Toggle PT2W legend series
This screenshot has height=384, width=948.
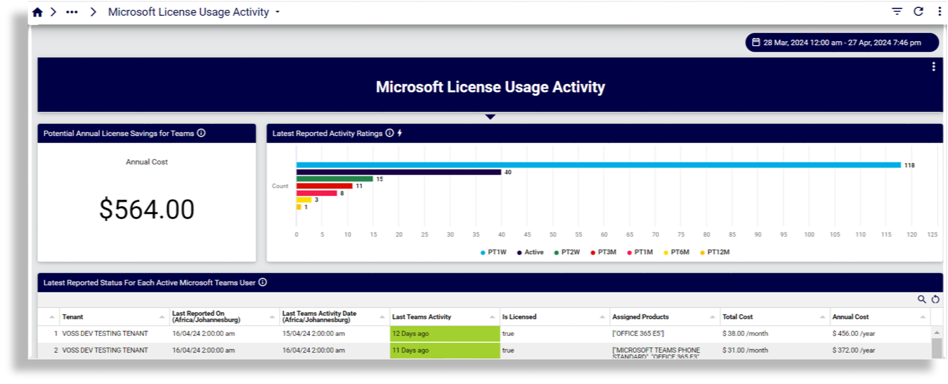[x=567, y=252]
